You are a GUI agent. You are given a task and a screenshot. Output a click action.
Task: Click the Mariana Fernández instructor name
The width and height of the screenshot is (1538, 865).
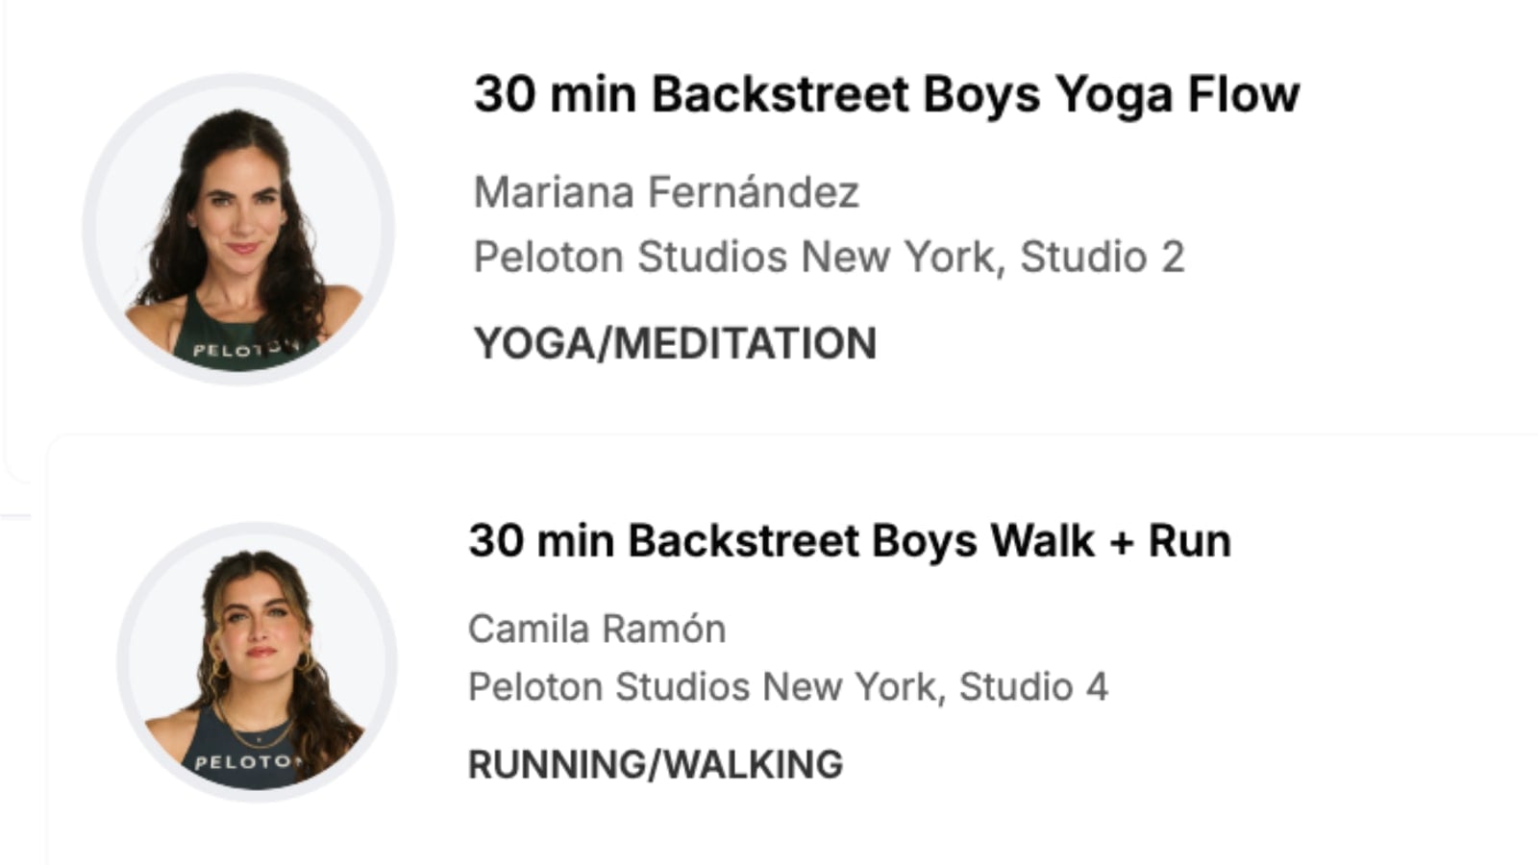[x=666, y=192]
